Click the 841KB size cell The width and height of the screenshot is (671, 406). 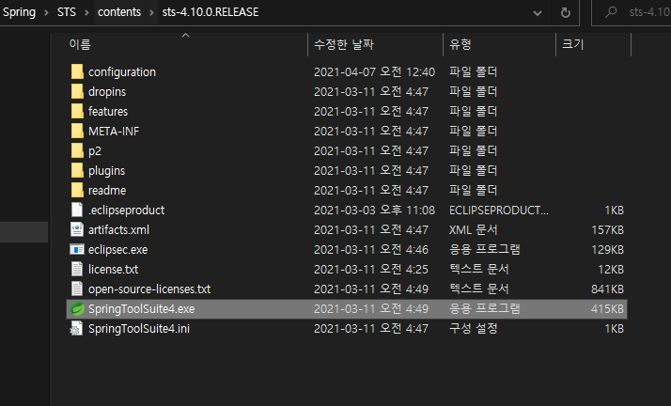607,289
